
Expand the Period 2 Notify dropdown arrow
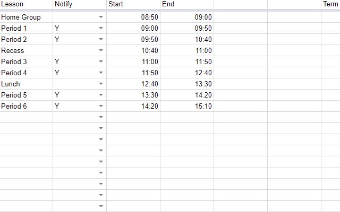point(101,39)
